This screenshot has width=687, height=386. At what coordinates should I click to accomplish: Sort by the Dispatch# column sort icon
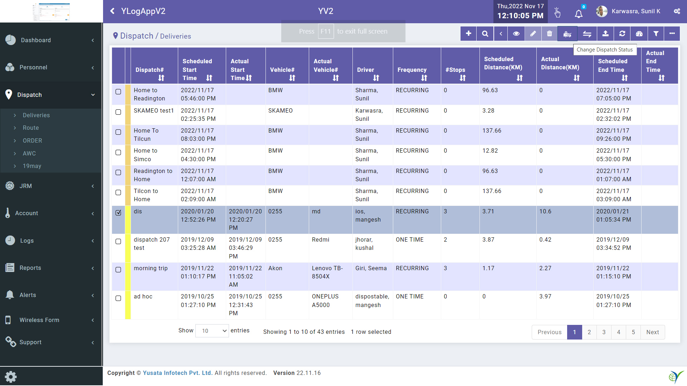pos(161,78)
